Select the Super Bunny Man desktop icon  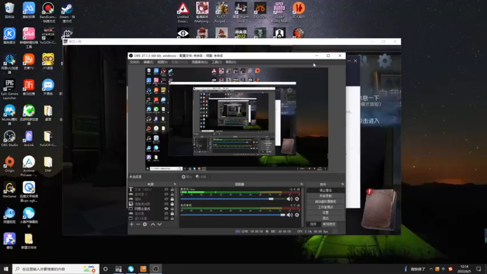coord(279,12)
